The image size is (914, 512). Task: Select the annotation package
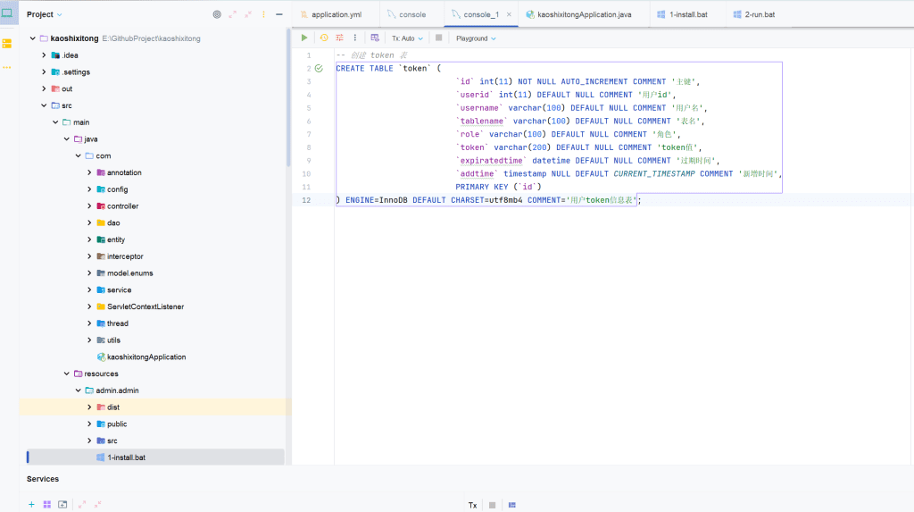[124, 172]
